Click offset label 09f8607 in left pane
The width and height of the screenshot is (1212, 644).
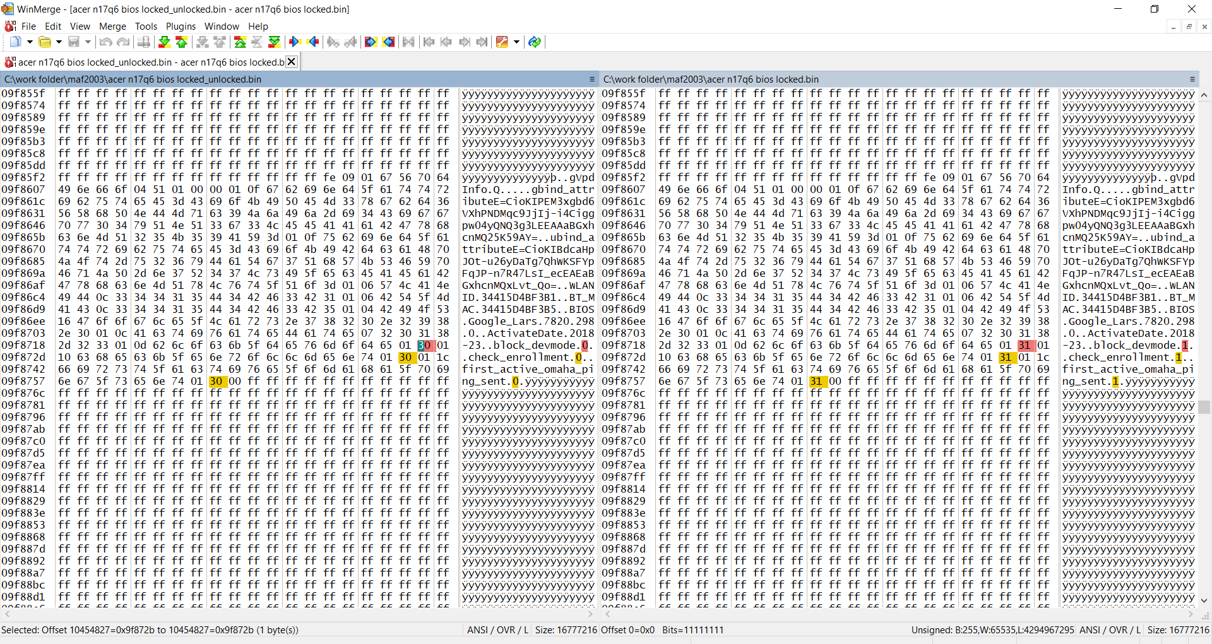[23, 190]
